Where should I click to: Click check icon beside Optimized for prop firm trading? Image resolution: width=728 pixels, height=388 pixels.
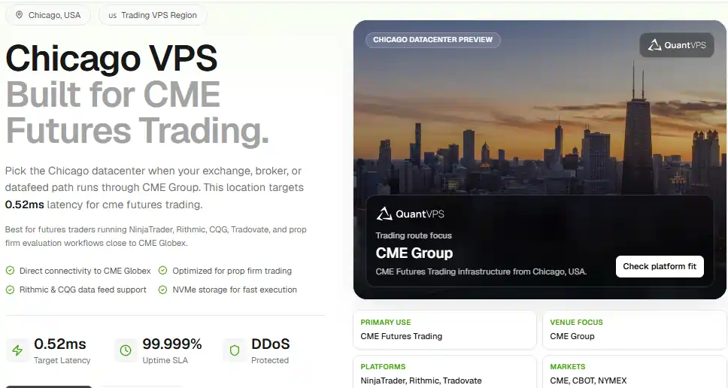point(162,271)
